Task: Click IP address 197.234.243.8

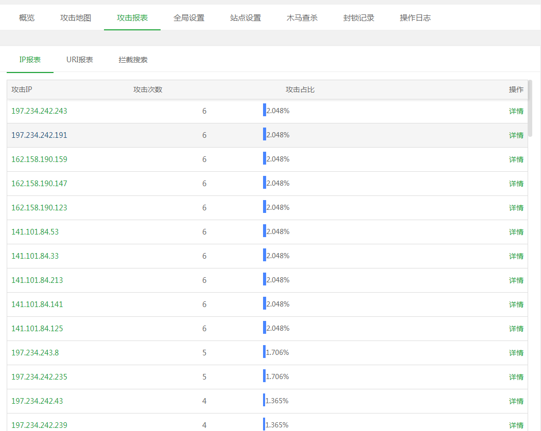Action: point(35,353)
